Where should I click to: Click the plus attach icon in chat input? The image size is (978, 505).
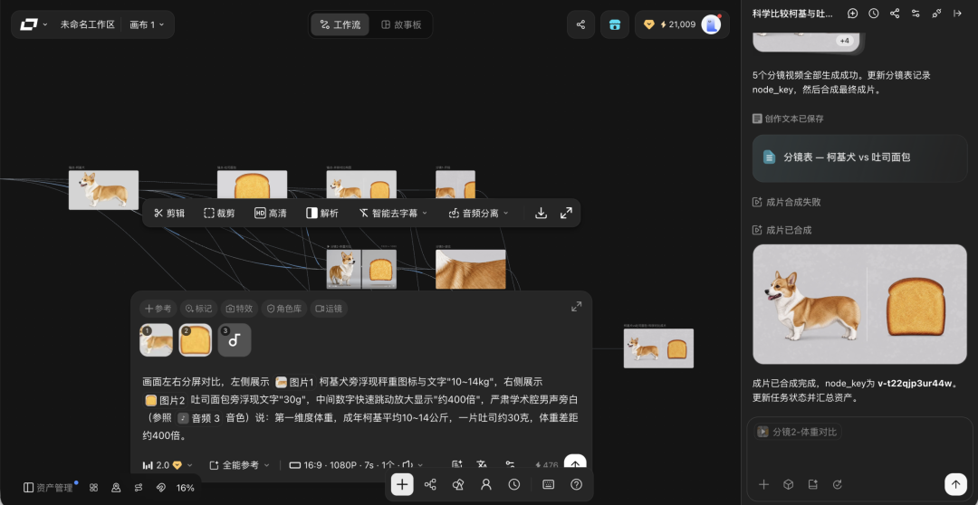point(763,484)
